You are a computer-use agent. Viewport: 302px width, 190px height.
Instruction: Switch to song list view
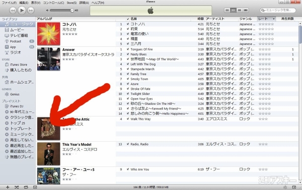(x=228, y=10)
